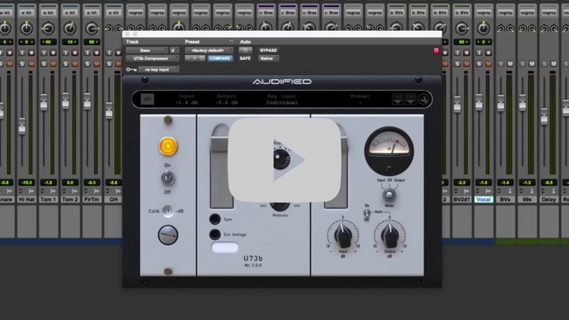Select the Hi Hat track name
The width and height of the screenshot is (569, 320).
(27, 200)
